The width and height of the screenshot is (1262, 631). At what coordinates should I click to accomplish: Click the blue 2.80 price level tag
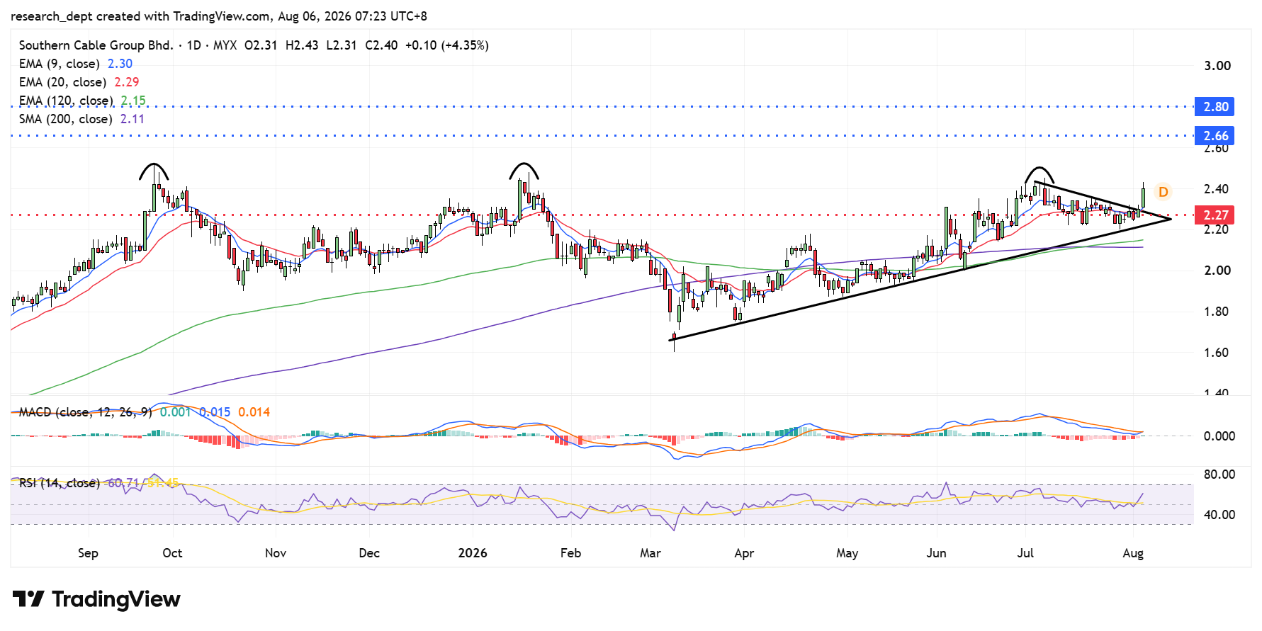coord(1215,107)
